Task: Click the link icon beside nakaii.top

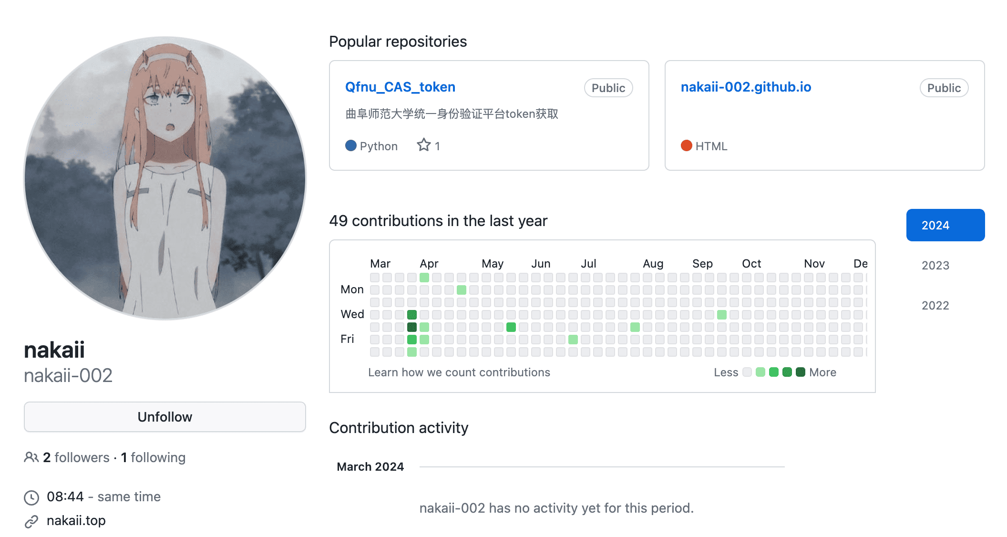Action: click(31, 521)
